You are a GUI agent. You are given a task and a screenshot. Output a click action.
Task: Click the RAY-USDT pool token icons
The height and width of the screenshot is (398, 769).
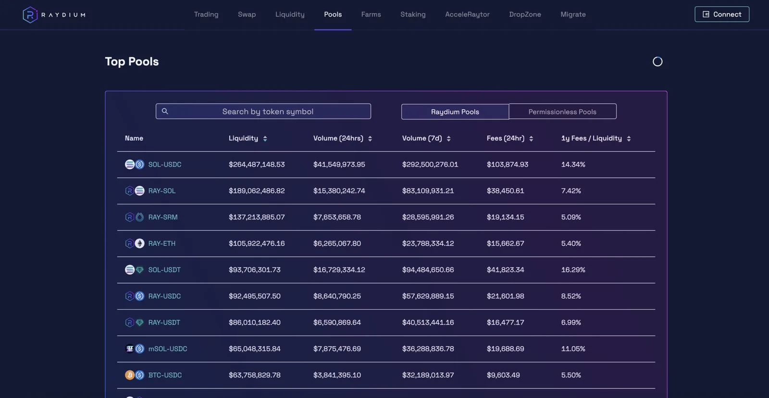click(x=135, y=323)
